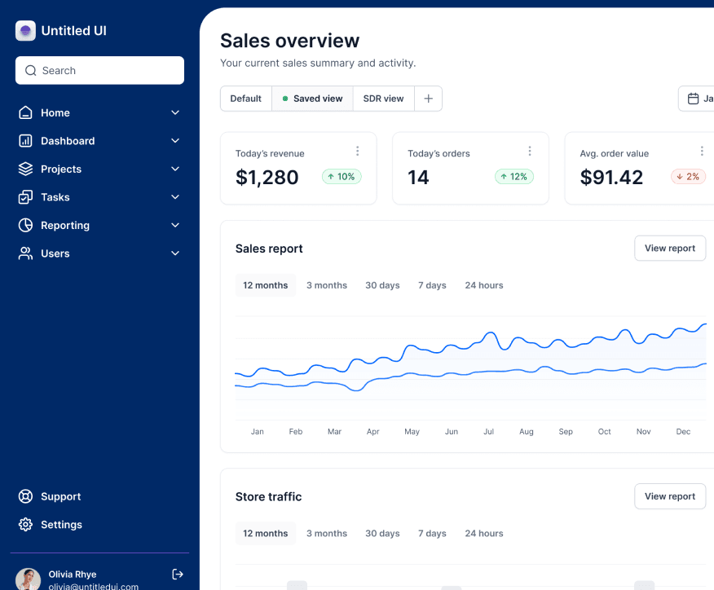Click the Users people icon
Image resolution: width=714 pixels, height=590 pixels.
coord(25,253)
